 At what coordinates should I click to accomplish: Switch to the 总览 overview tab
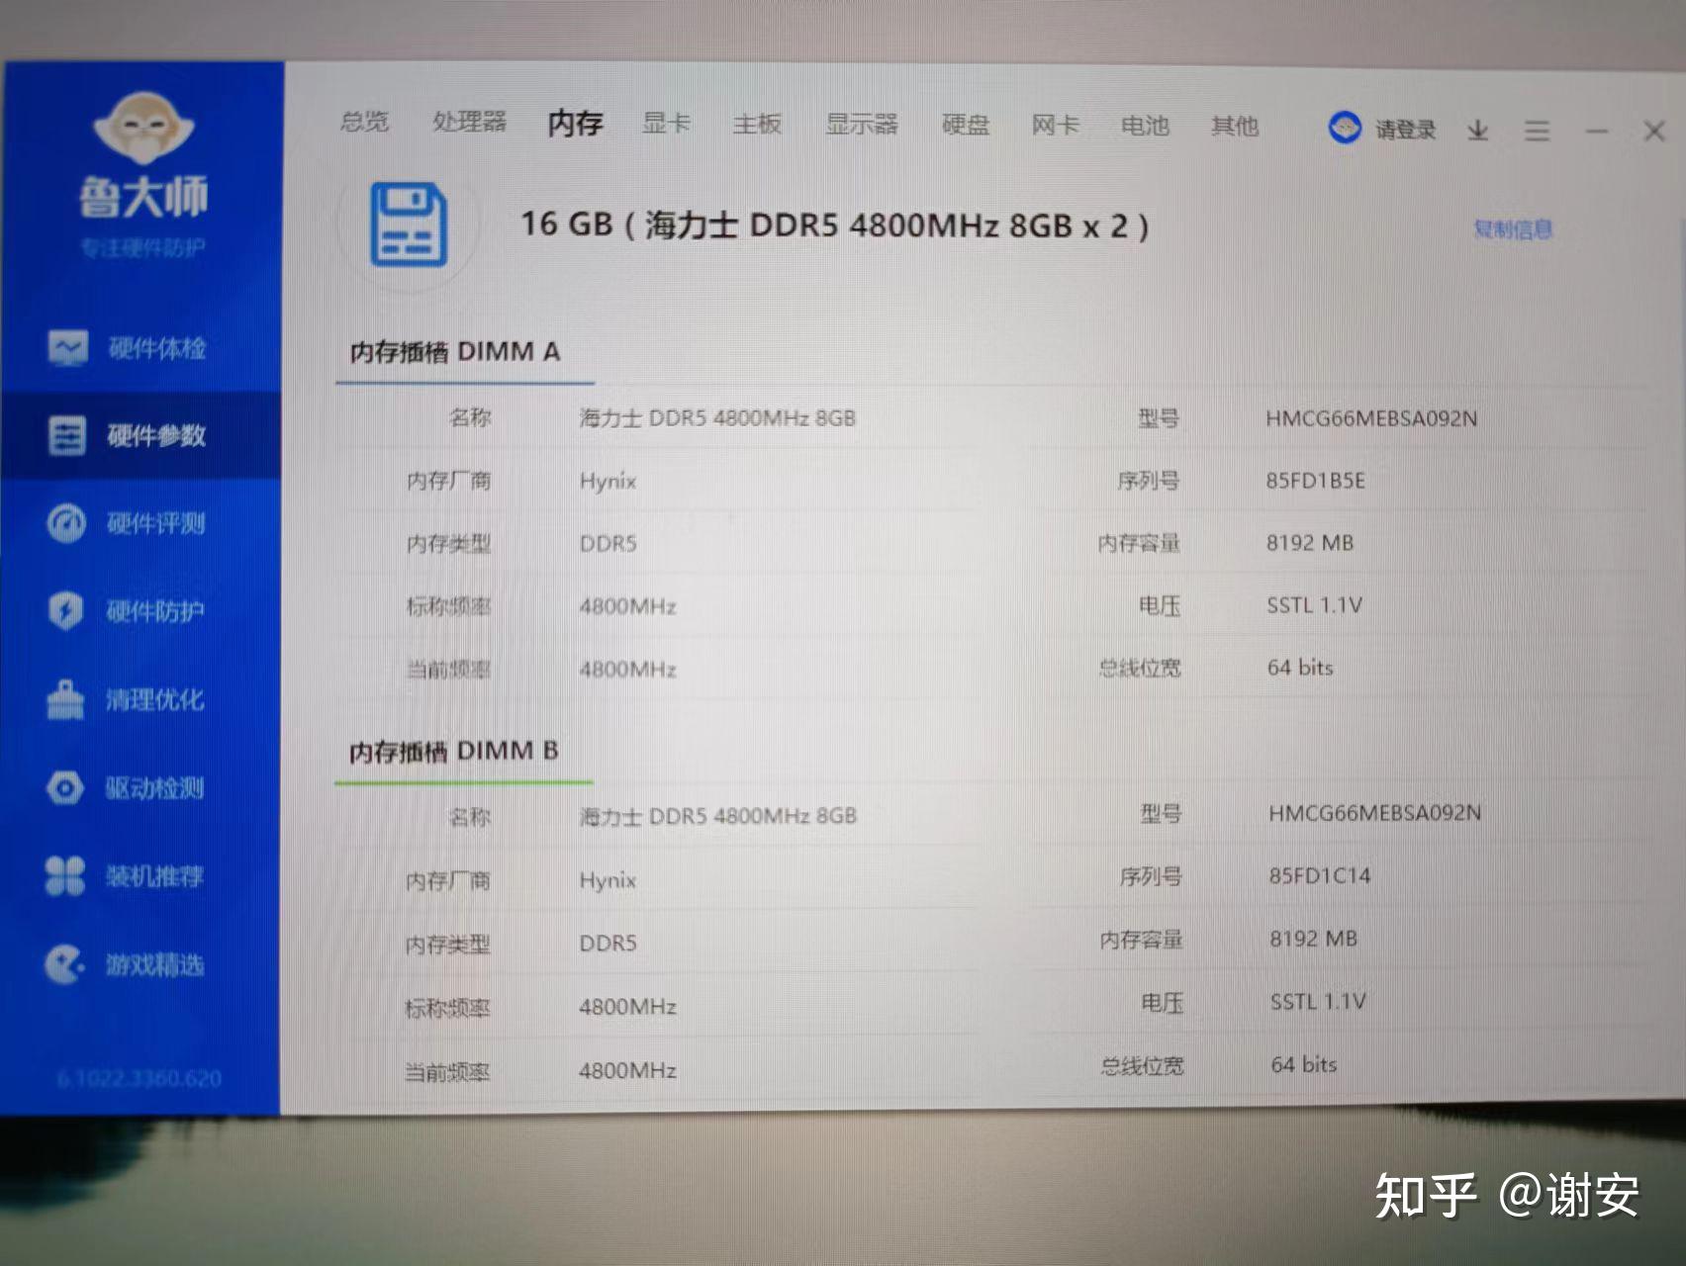pos(364,122)
